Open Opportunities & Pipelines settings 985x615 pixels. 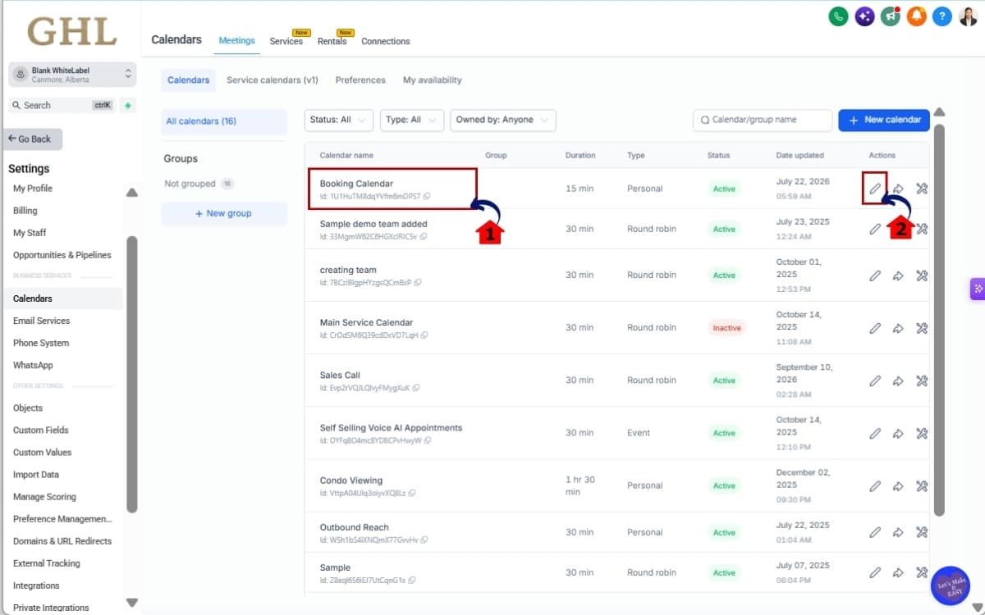[x=62, y=255]
